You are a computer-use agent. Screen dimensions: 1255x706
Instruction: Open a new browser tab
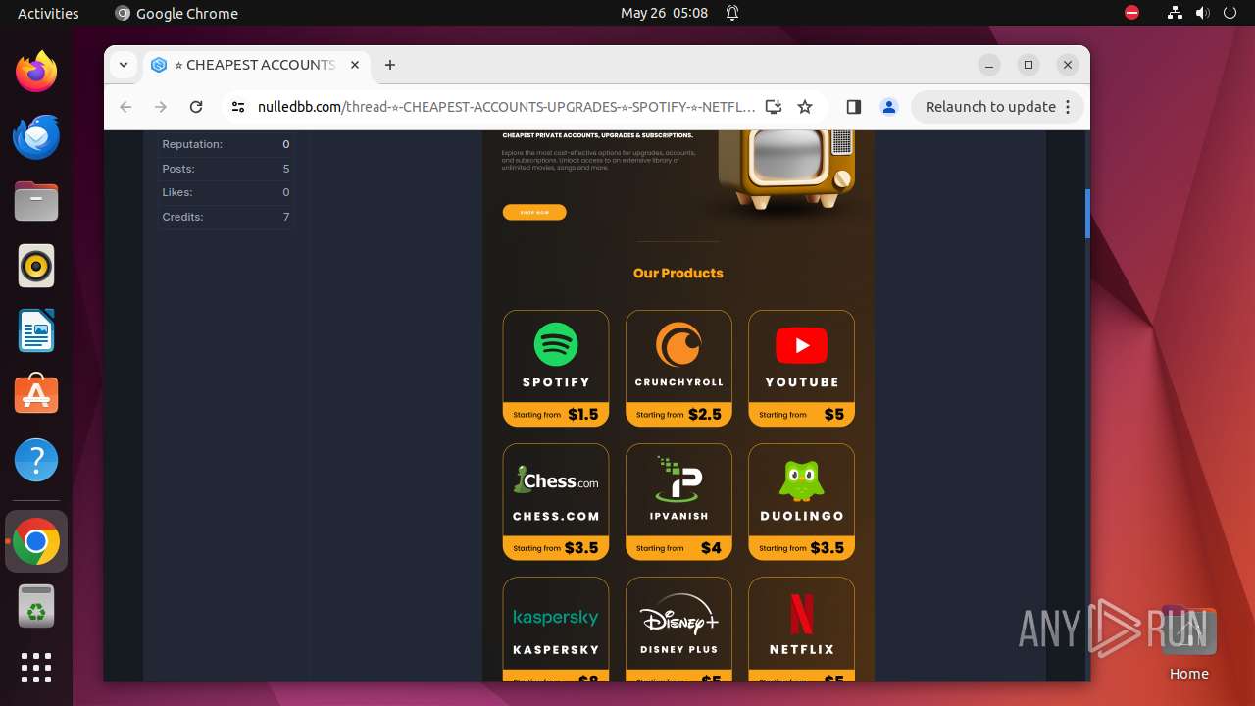pyautogui.click(x=390, y=65)
